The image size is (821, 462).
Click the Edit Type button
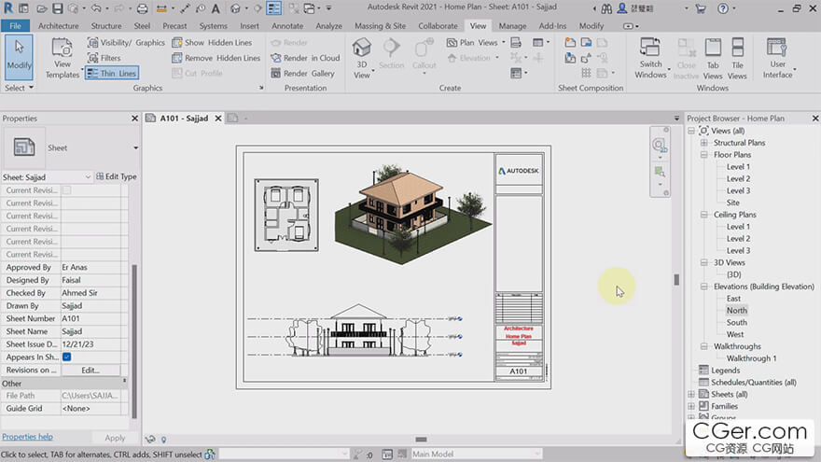pyautogui.click(x=117, y=177)
